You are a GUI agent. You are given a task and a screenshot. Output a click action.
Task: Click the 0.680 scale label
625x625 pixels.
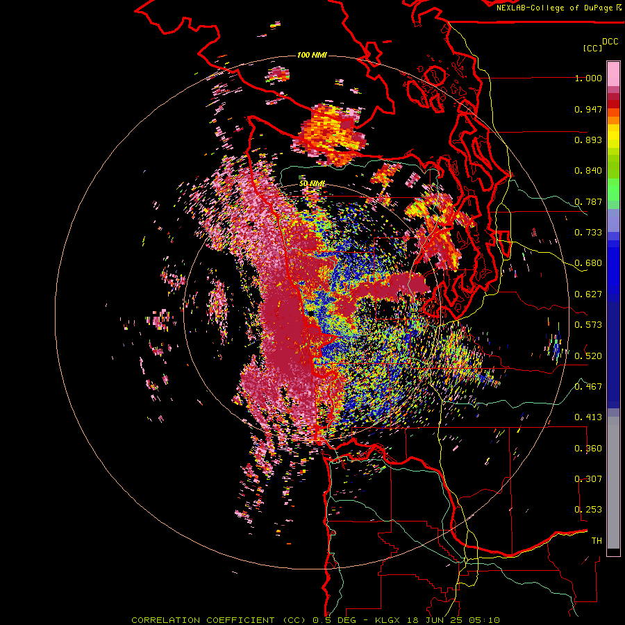click(x=588, y=263)
